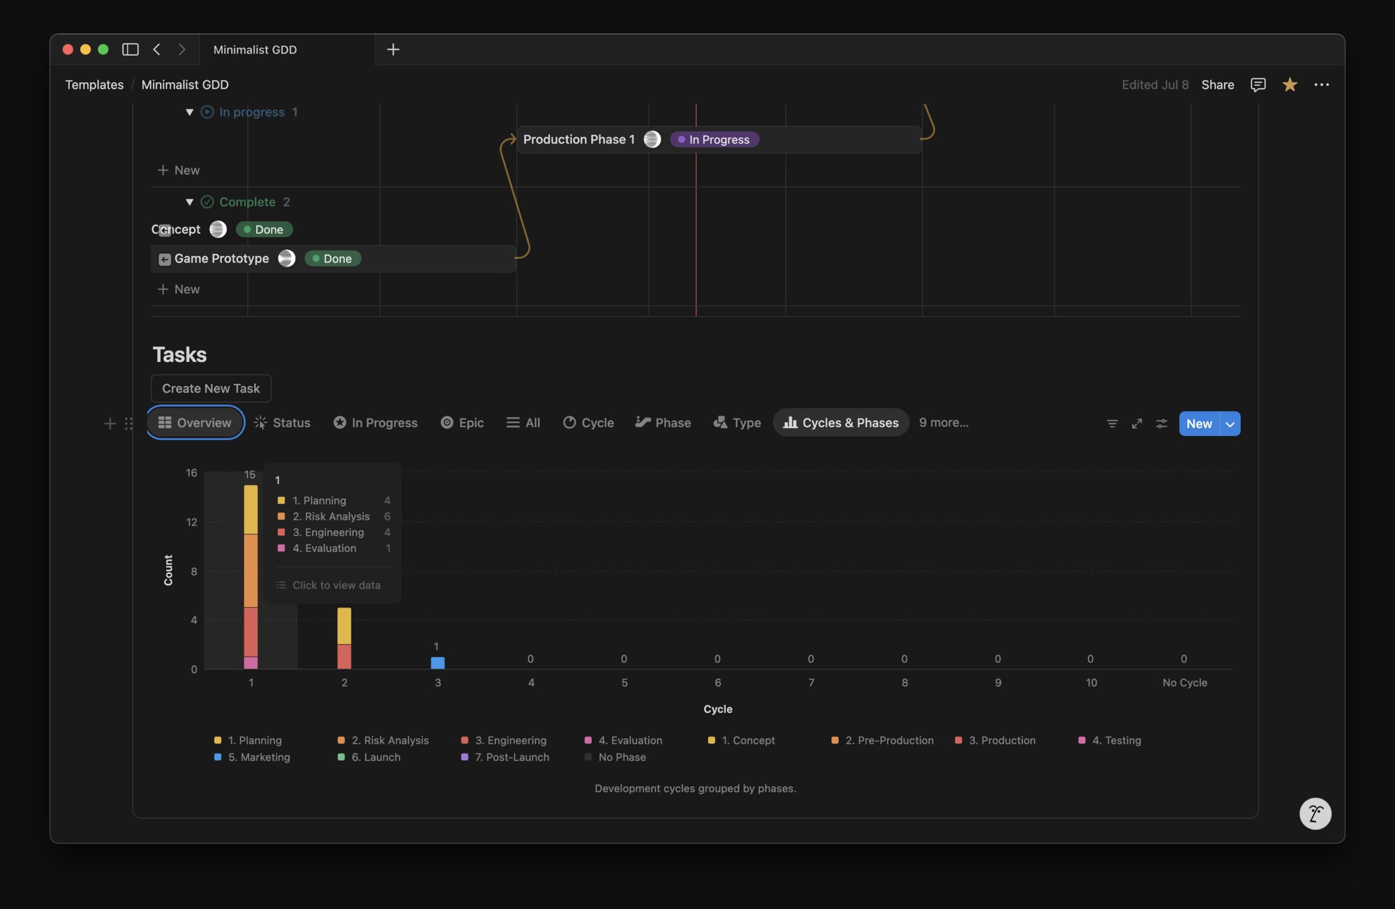Select the Cycles & Phases tab
Viewport: 1395px width, 909px height.
point(840,422)
